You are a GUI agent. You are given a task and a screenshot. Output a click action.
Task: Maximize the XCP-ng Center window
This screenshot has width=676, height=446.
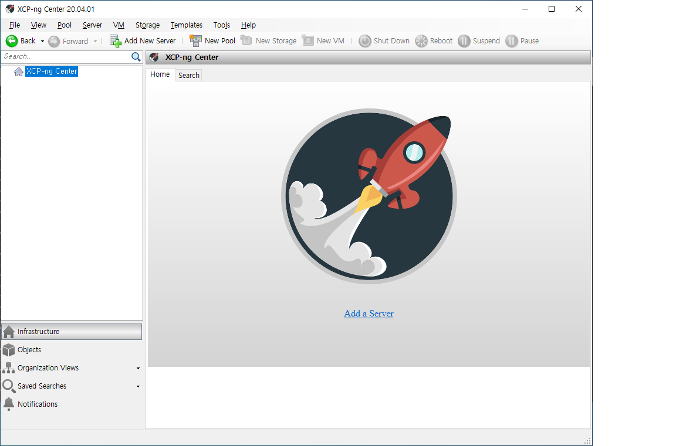(552, 9)
